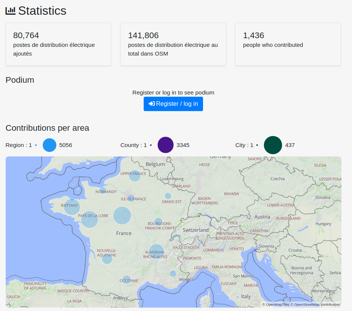
Task: Click the 80,764 statistic value
Action: click(x=26, y=35)
